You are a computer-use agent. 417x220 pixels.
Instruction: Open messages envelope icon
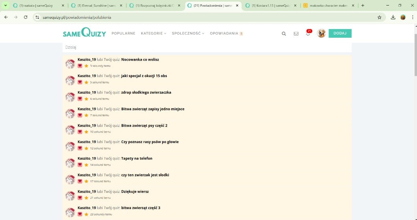296,34
